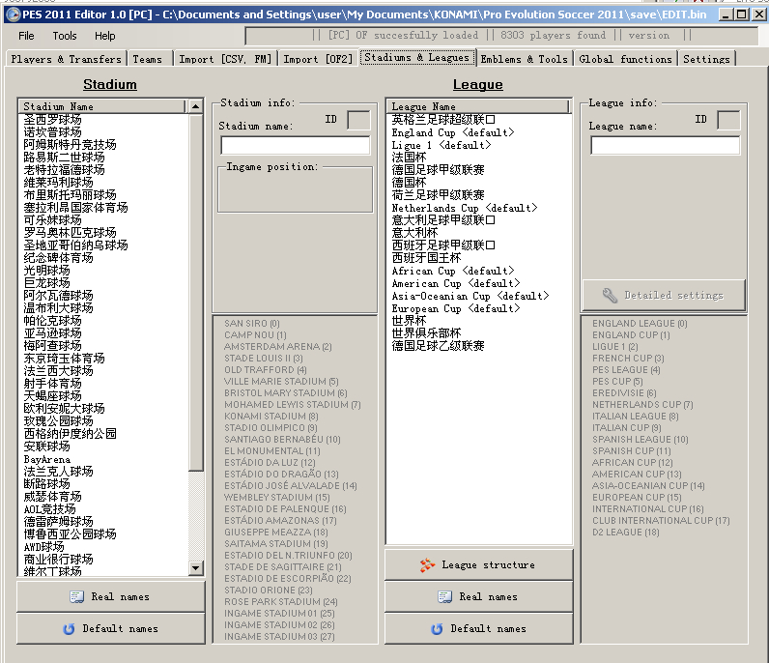
Task: Click the Detailed settings button
Action: click(664, 295)
